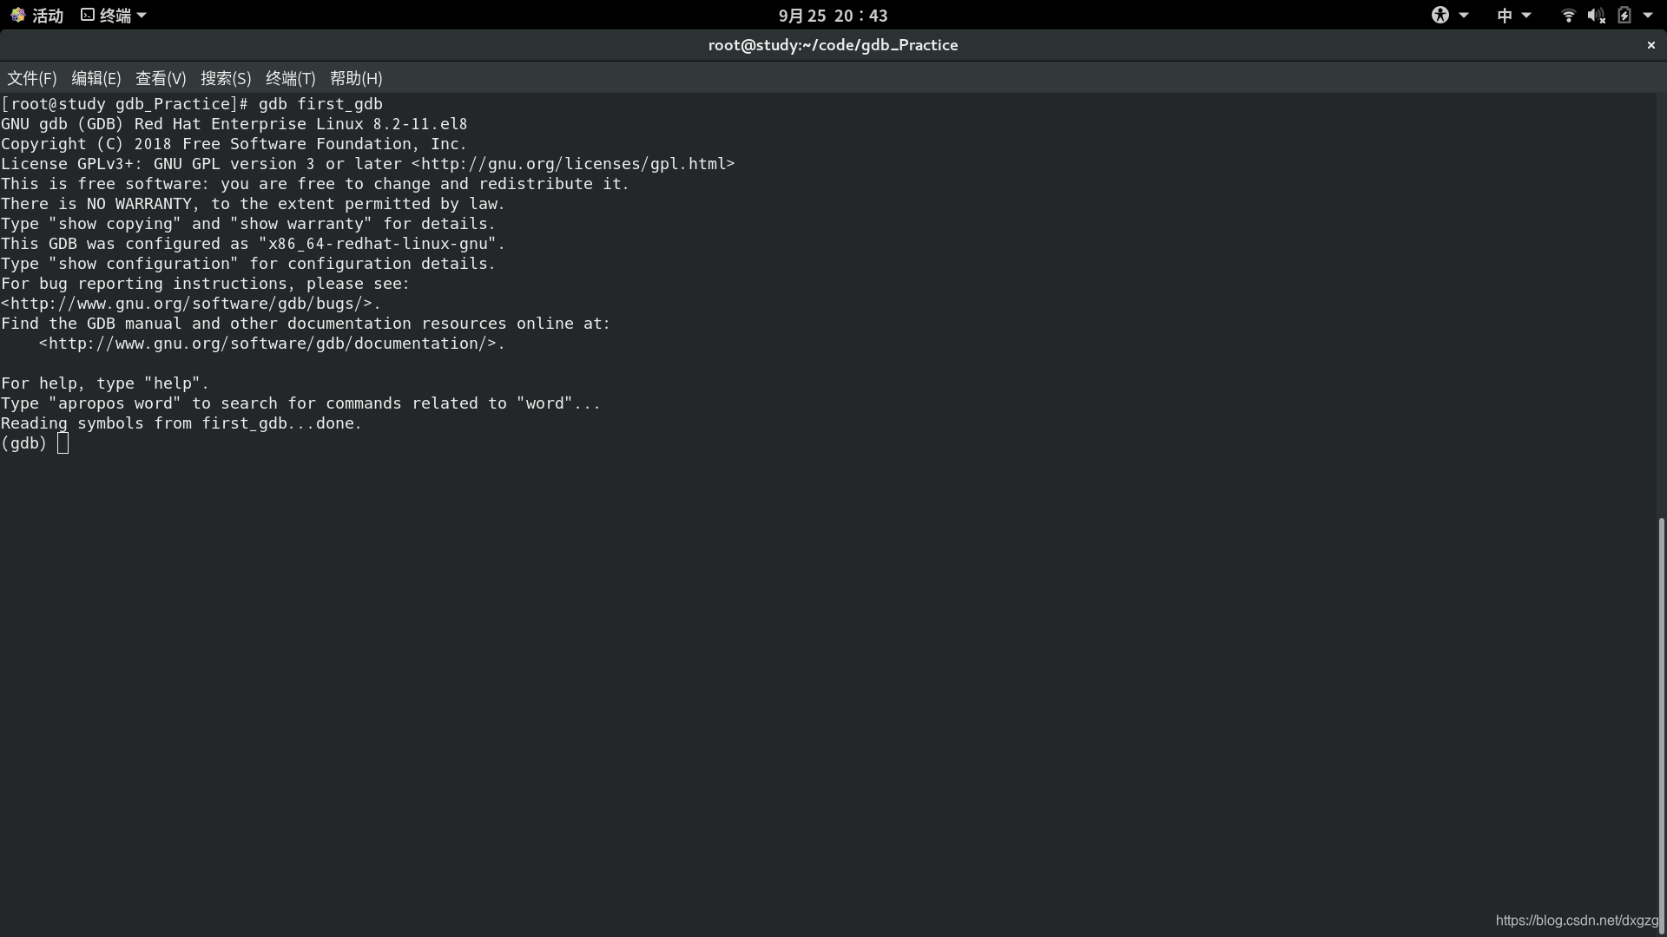Click the "This is free software" line

[315, 184]
